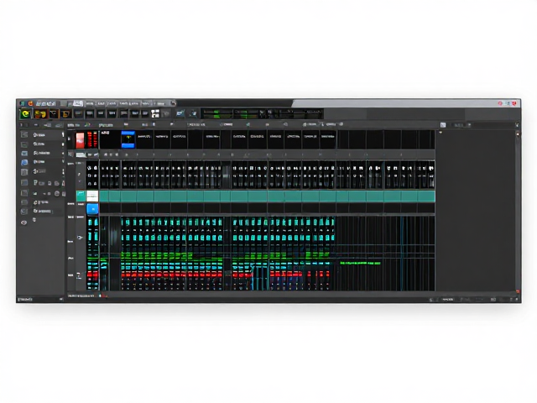The width and height of the screenshot is (537, 403).
Task: Expand the fourth sidebar item with down chevron
Action: [x=63, y=161]
